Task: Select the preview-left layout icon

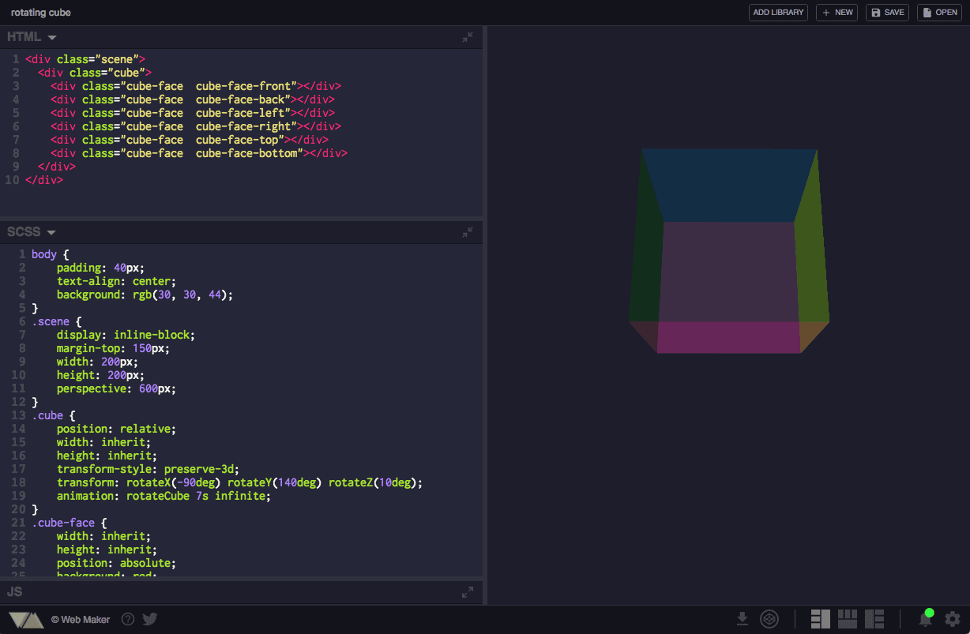Action: coord(874,619)
